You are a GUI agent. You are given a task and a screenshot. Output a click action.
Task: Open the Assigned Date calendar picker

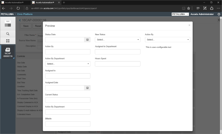point(87,88)
